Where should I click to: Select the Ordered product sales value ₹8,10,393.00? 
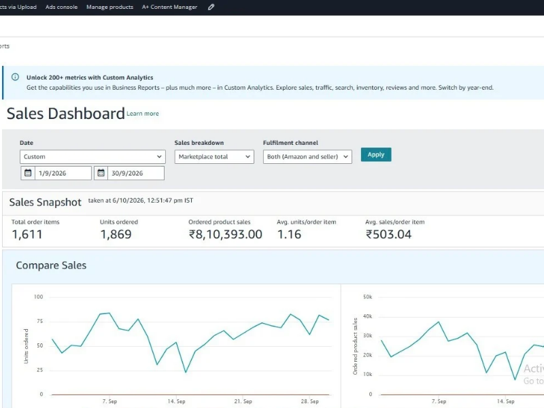click(226, 235)
